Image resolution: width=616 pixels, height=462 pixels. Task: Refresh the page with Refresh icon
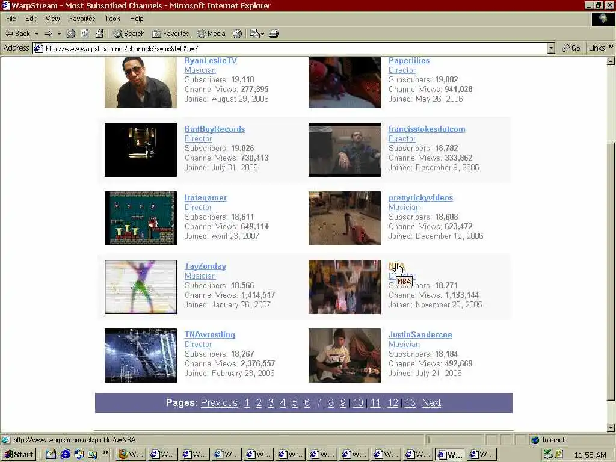coord(85,34)
